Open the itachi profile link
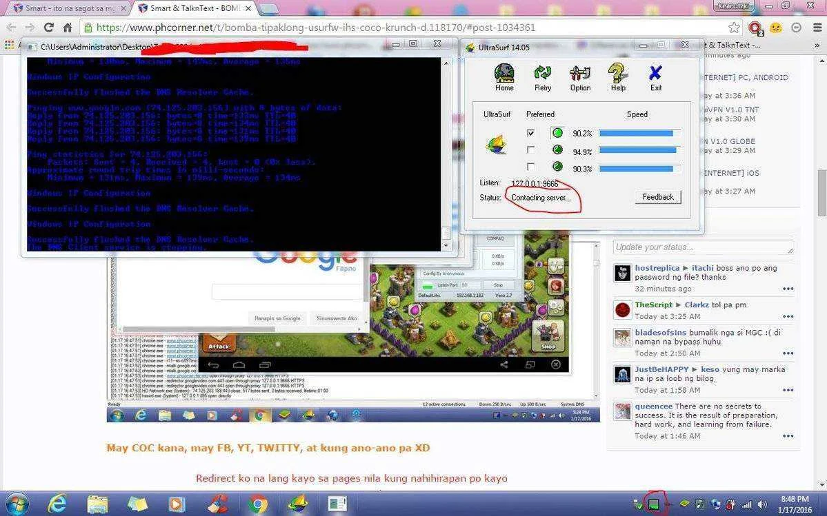The width and height of the screenshot is (827, 516). [703, 268]
